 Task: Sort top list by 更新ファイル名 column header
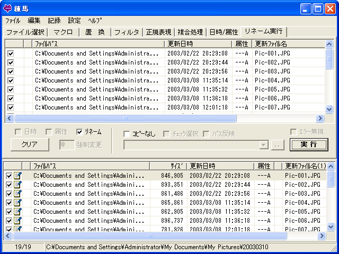[289, 44]
